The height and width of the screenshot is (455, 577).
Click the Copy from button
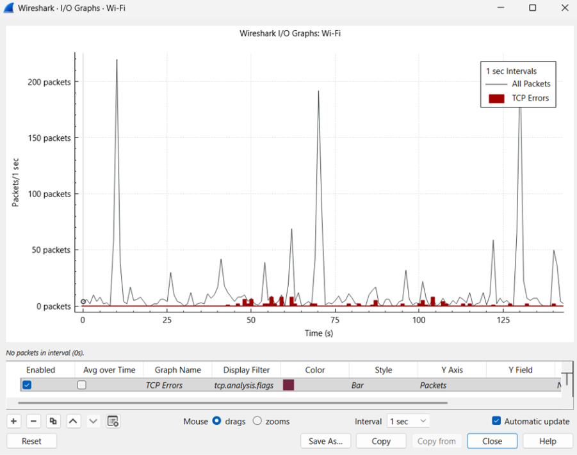pyautogui.click(x=437, y=441)
